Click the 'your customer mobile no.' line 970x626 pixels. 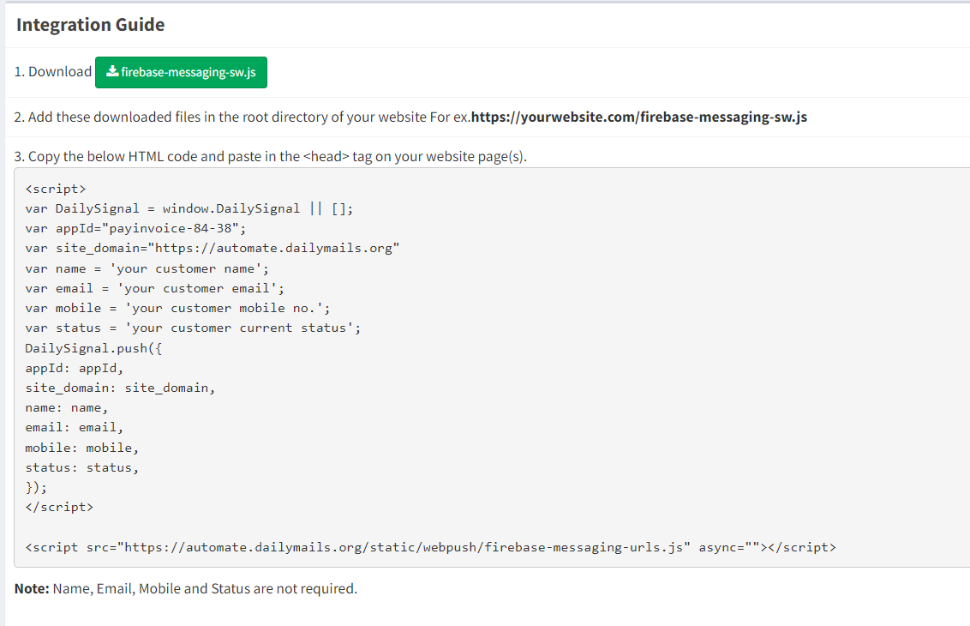click(x=177, y=308)
